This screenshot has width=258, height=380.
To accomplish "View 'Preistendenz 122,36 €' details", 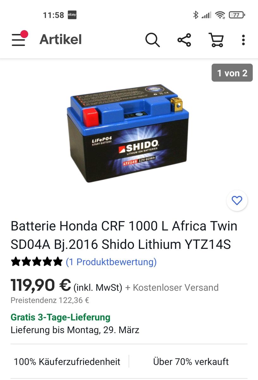I will tap(50, 300).
